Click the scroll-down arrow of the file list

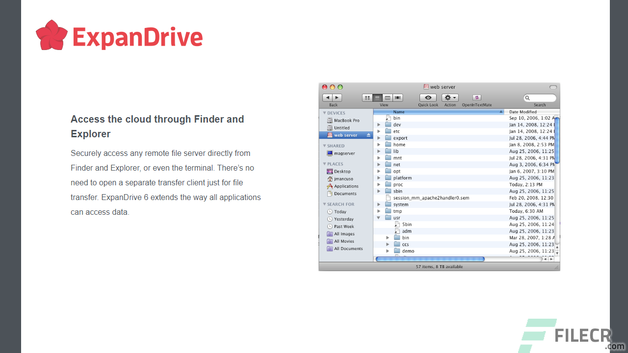pyautogui.click(x=557, y=253)
